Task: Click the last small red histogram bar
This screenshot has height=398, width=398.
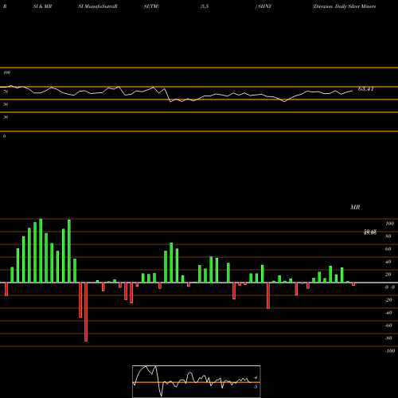Action: (x=353, y=284)
